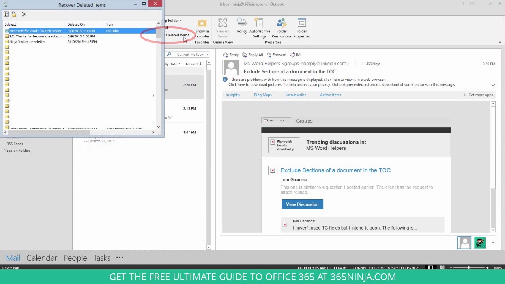Click the Groups text in the email header
The image size is (505, 284).
click(304, 121)
